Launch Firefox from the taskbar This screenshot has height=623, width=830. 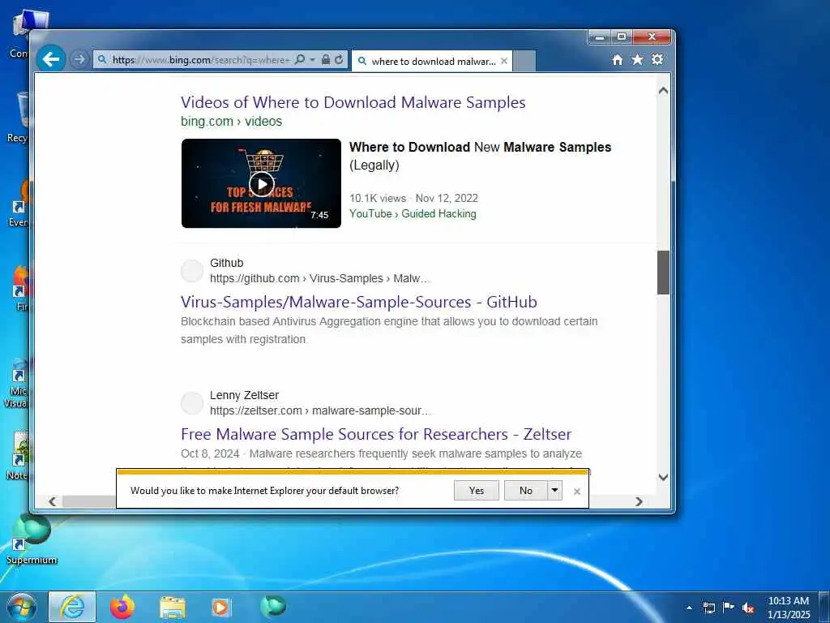(122, 607)
